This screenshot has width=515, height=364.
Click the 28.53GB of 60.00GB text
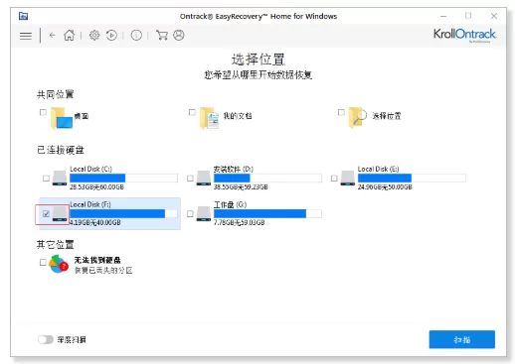(x=96, y=187)
